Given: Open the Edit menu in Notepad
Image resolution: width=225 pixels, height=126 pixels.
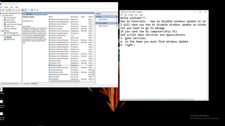Looking at the screenshot, I should pyautogui.click(x=126, y=15).
